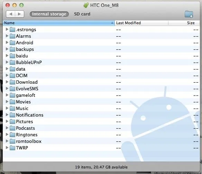The height and width of the screenshot is (174, 202).
Task: Click the baidu folder icon
Action: 12,56
